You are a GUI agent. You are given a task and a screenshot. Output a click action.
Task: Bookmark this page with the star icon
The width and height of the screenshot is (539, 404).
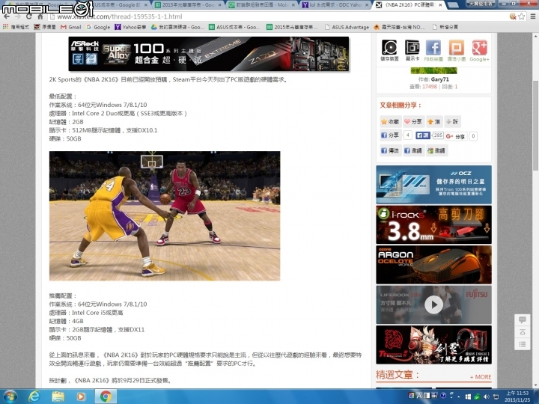522,16
